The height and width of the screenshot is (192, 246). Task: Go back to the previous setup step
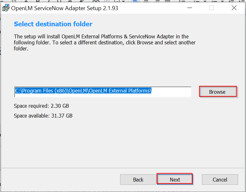138,179
